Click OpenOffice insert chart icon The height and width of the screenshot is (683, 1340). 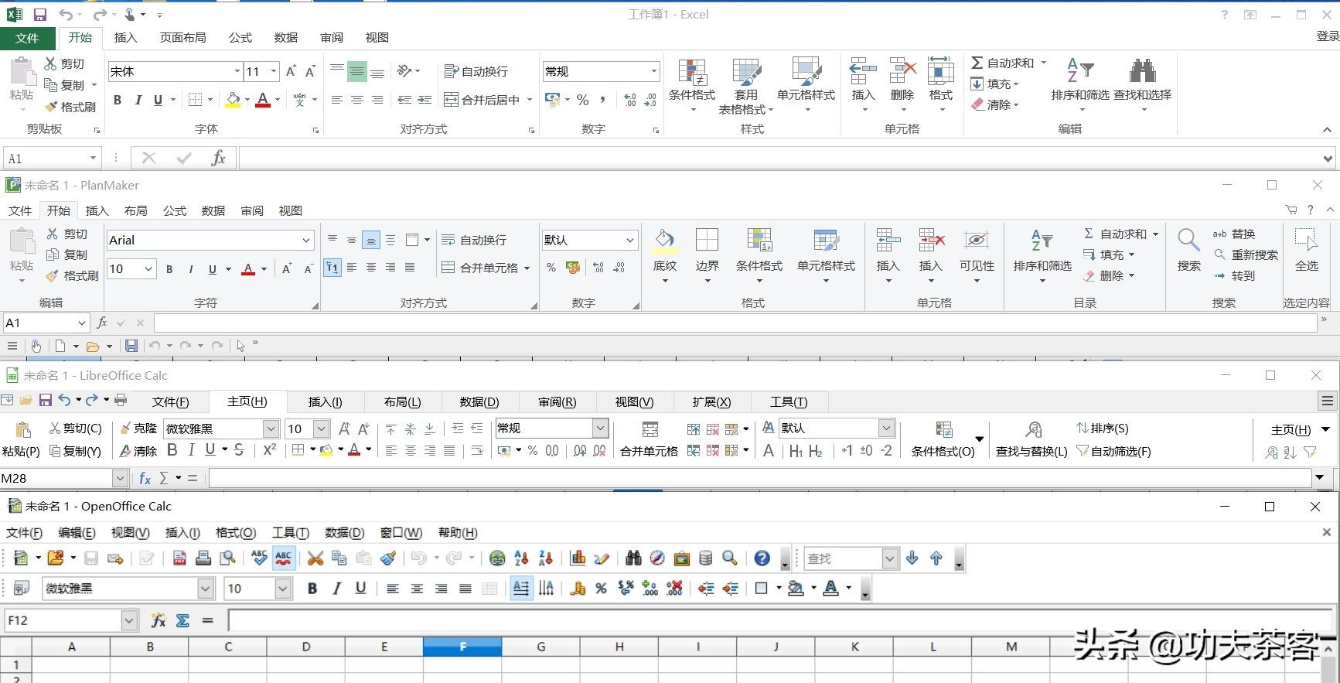point(578,558)
